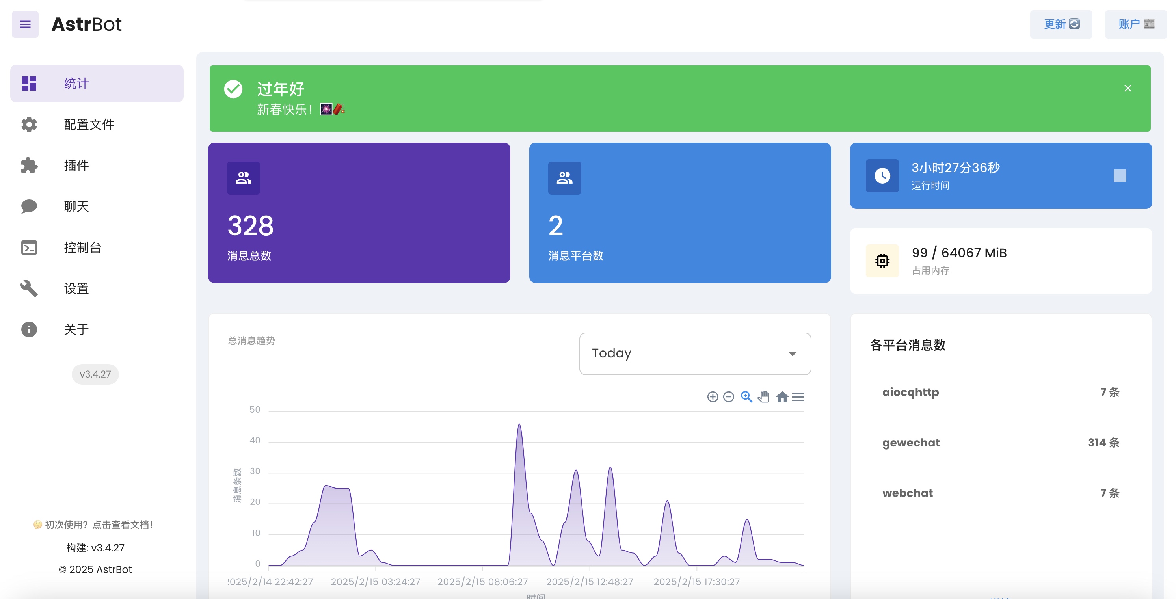Click the 3小时27分36秒 uptime text

coord(955,168)
